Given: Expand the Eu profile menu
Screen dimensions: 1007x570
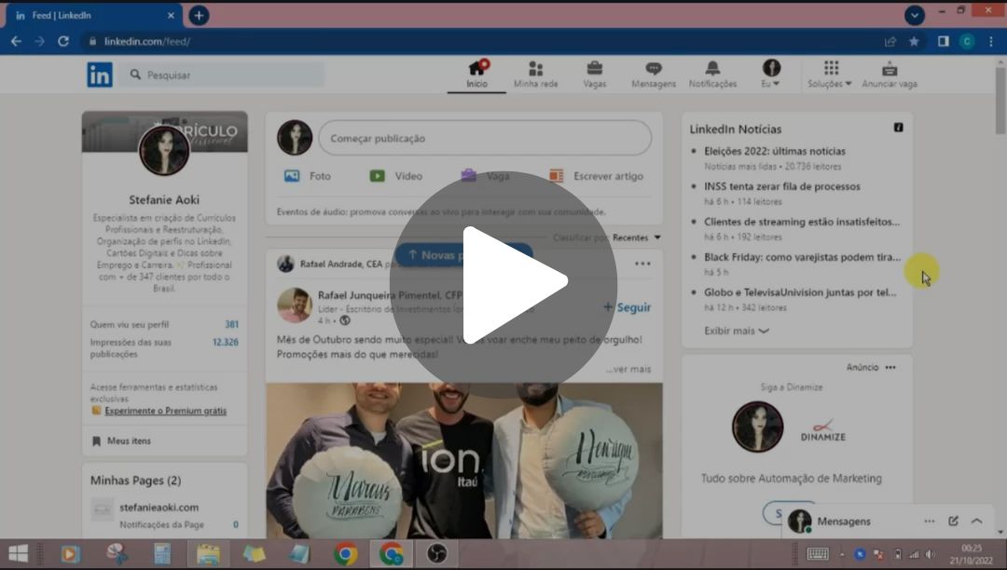Looking at the screenshot, I should (x=771, y=75).
